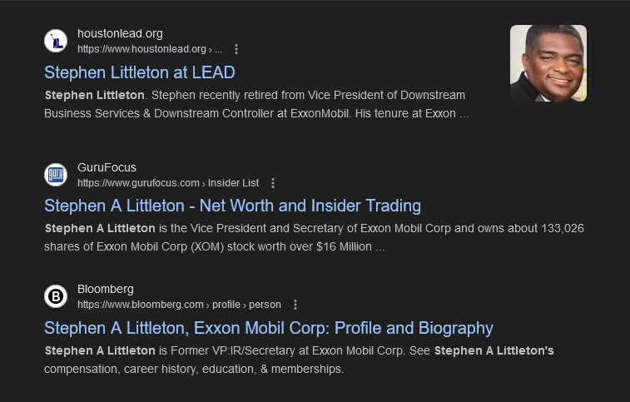Click the bloomberg.com profile person breadcrumb
This screenshot has width=630, height=402.
179,305
